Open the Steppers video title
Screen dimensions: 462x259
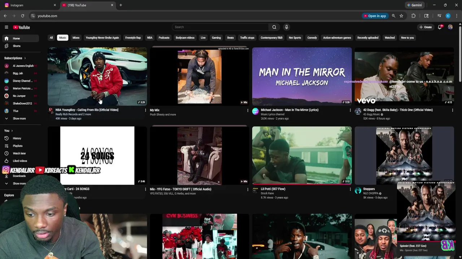[369, 189]
